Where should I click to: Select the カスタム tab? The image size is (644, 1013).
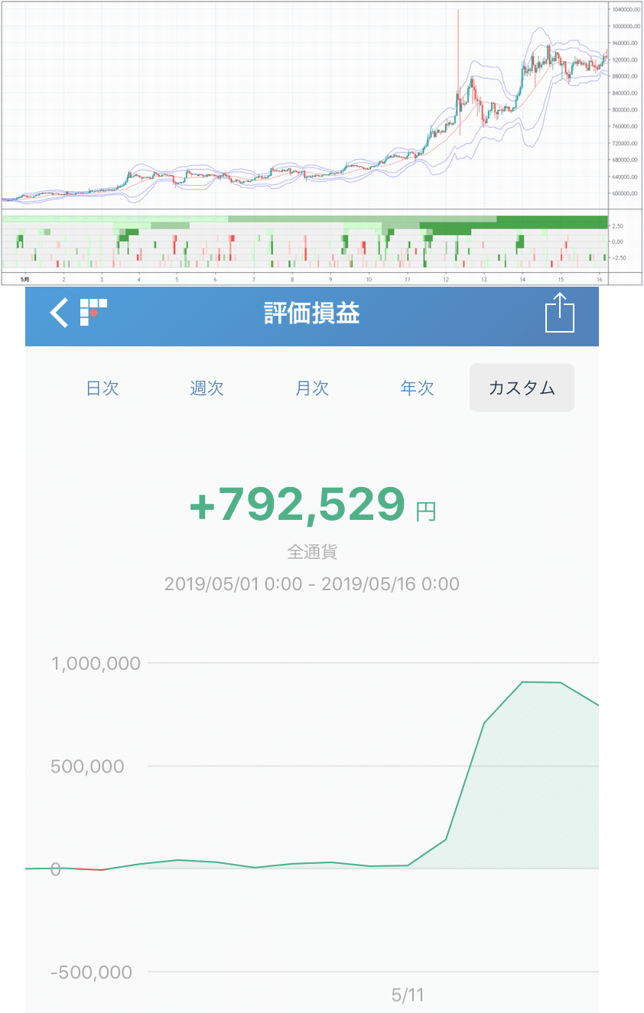pyautogui.click(x=522, y=388)
